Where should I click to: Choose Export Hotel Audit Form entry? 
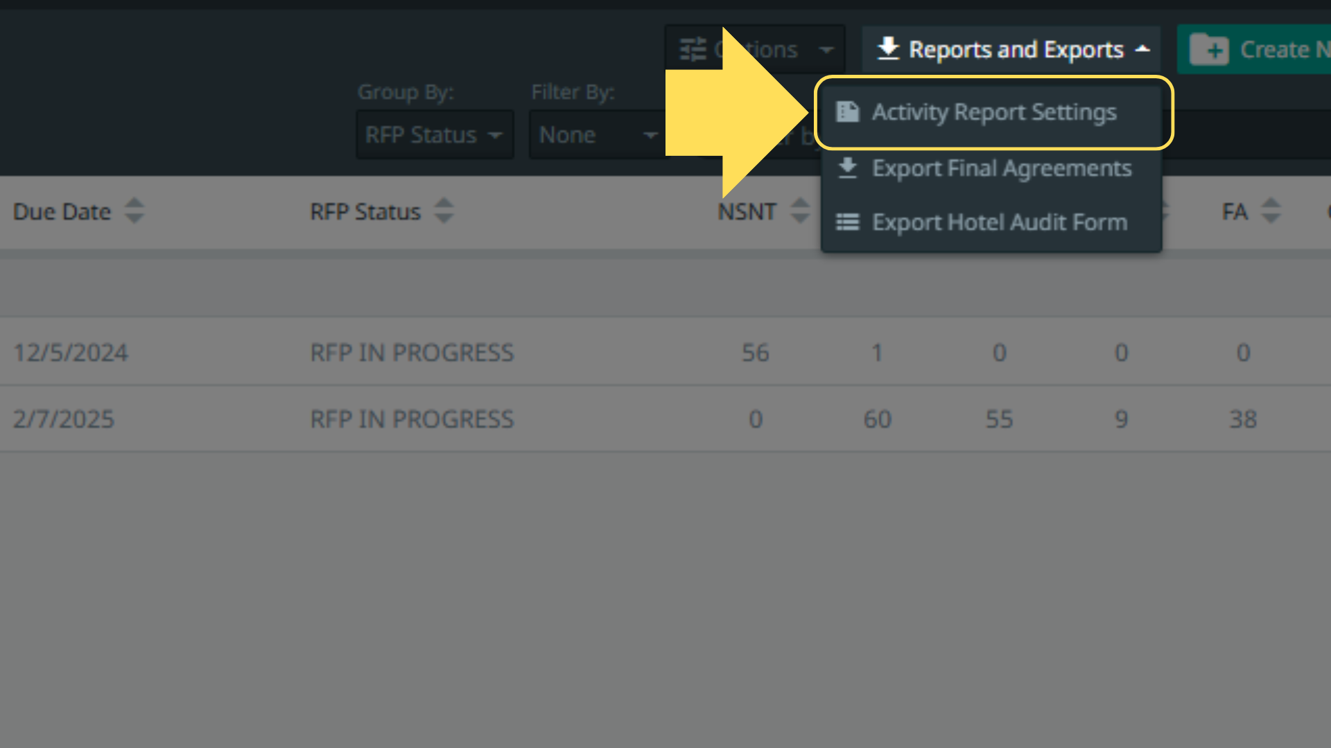click(x=999, y=222)
